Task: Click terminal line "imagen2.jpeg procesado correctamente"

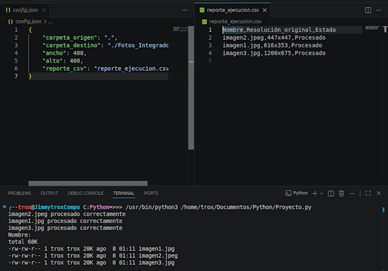Action: (67, 214)
